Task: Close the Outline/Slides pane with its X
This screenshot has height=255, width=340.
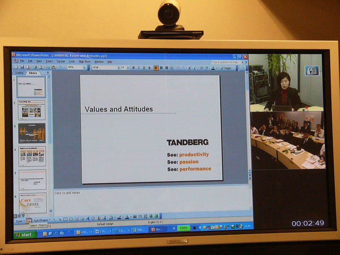Action: click(48, 73)
